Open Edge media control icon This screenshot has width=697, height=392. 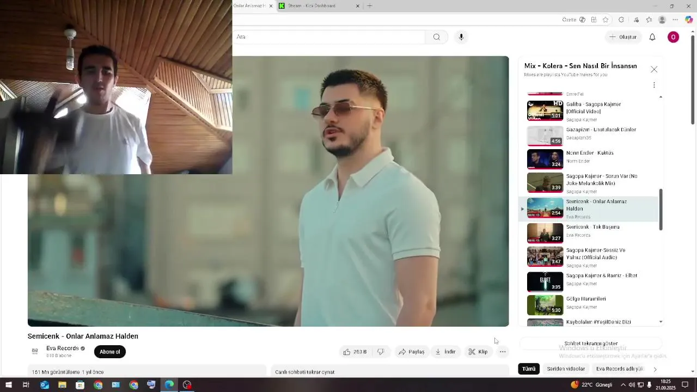tap(636, 20)
